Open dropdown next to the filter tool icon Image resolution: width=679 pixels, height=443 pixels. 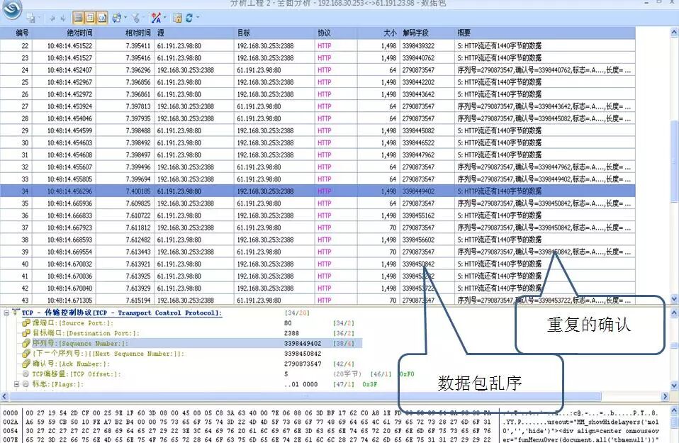click(144, 18)
